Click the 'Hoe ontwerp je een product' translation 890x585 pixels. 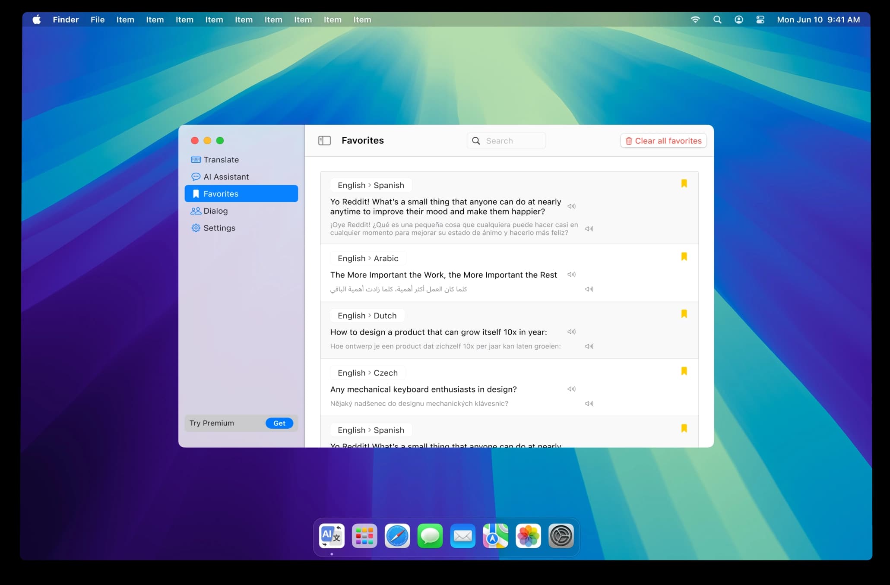pyautogui.click(x=445, y=346)
